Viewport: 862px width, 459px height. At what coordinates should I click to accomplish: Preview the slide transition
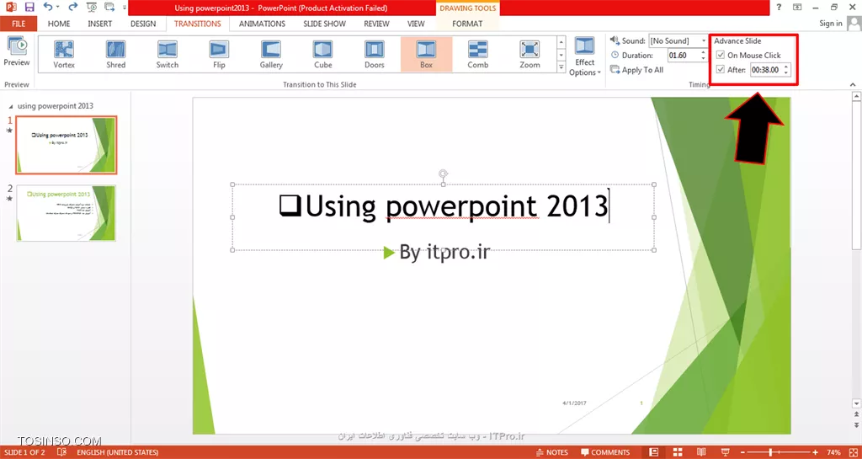coord(17,51)
